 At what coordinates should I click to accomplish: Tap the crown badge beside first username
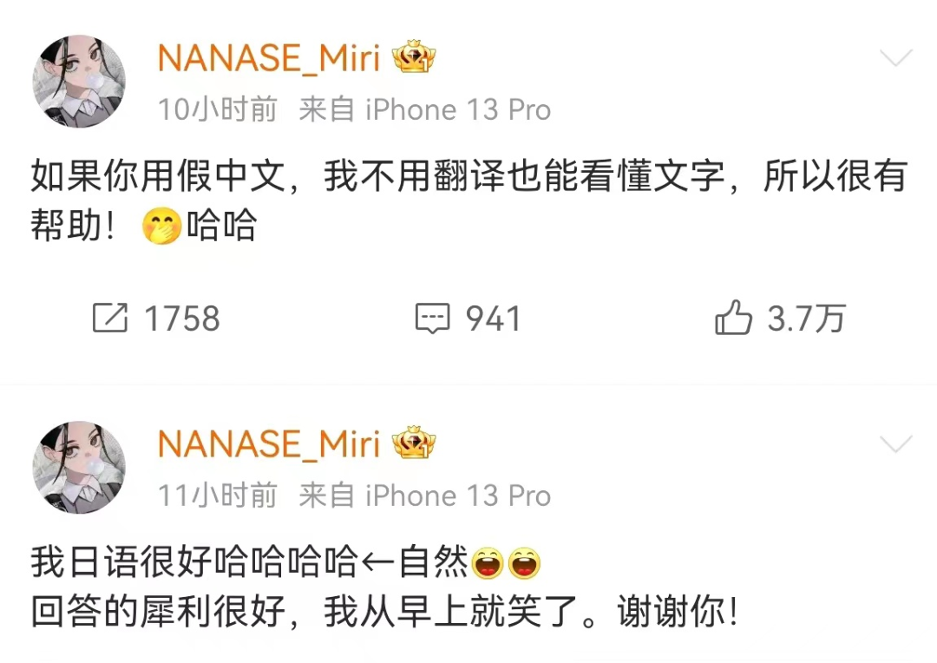[x=414, y=56]
